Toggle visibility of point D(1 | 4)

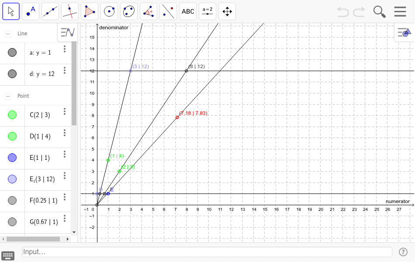coord(12,136)
